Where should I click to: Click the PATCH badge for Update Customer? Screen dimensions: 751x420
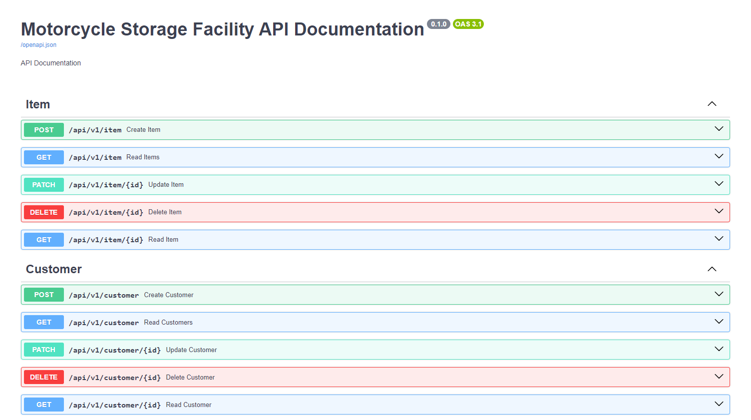pyautogui.click(x=44, y=350)
